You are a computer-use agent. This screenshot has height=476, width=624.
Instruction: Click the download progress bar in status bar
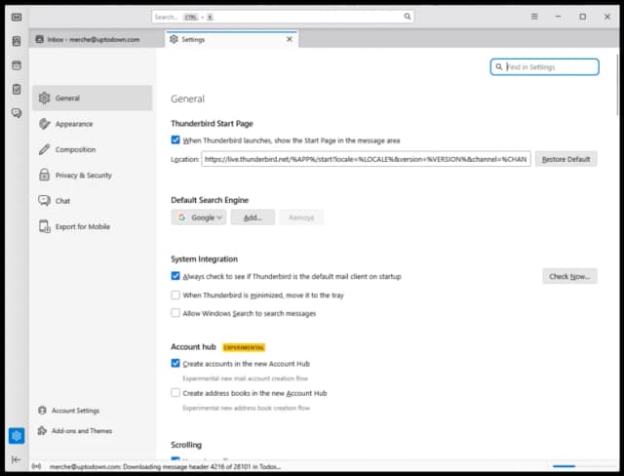pos(583,466)
